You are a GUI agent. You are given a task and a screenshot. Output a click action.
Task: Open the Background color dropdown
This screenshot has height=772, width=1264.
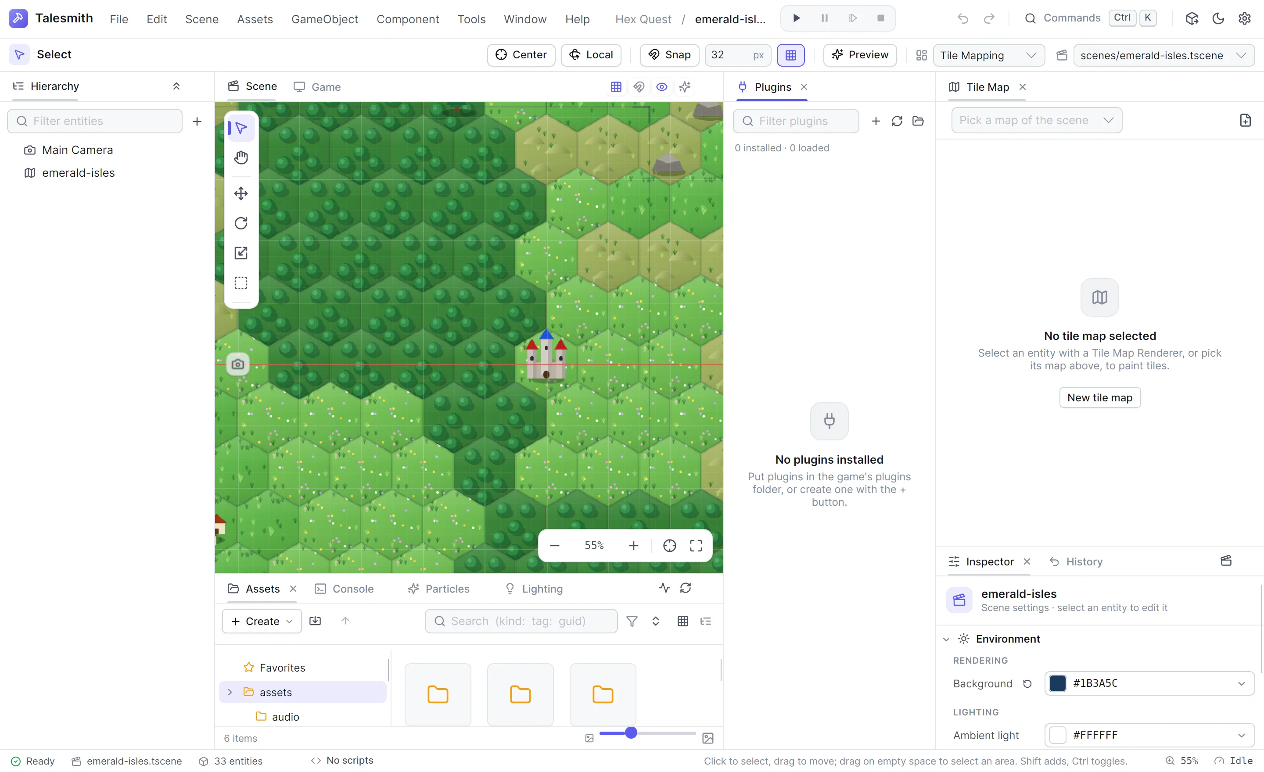click(x=1149, y=683)
